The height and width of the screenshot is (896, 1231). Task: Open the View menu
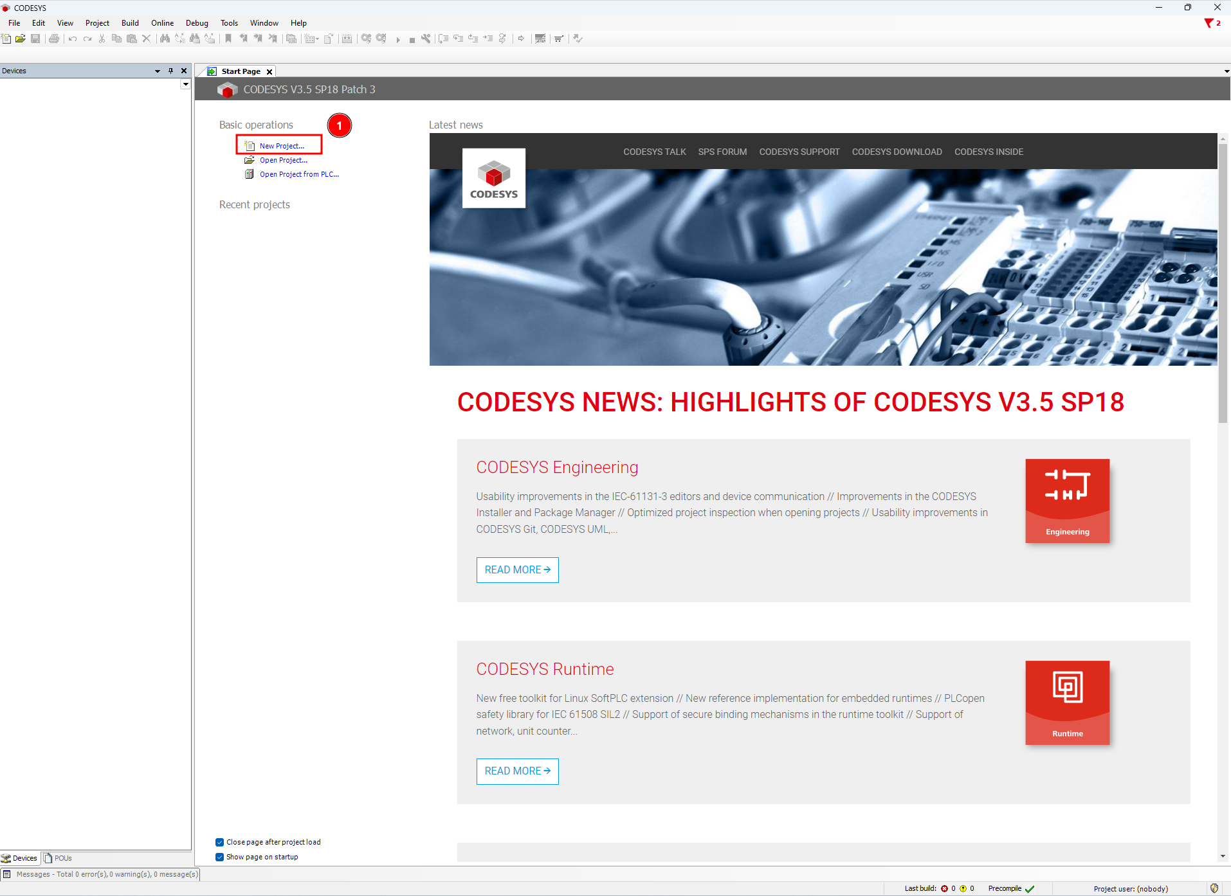pos(65,23)
